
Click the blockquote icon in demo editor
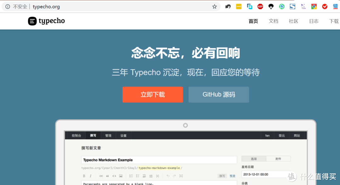point(108,176)
